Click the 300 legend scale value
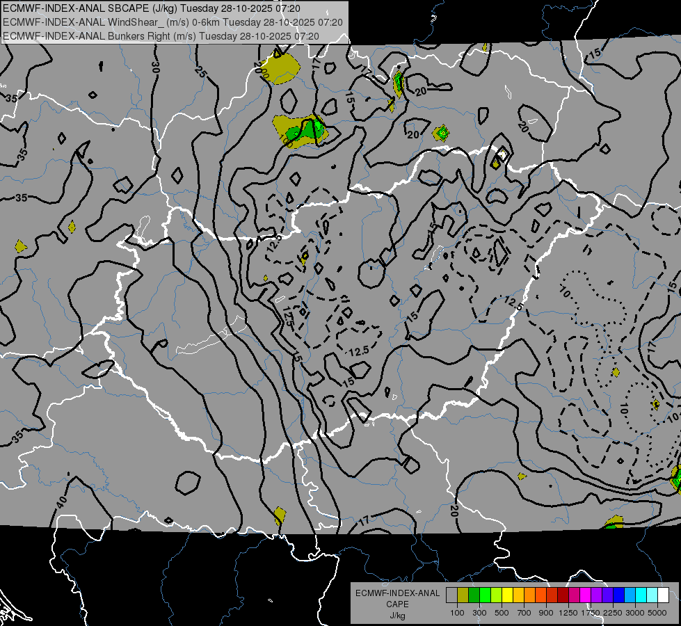This screenshot has width=681, height=626. point(479,613)
